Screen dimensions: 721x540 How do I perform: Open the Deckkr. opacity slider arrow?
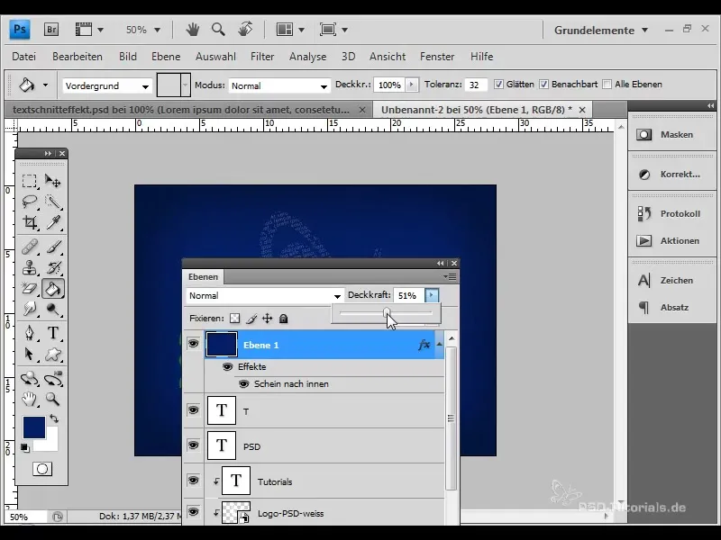pyautogui.click(x=412, y=85)
